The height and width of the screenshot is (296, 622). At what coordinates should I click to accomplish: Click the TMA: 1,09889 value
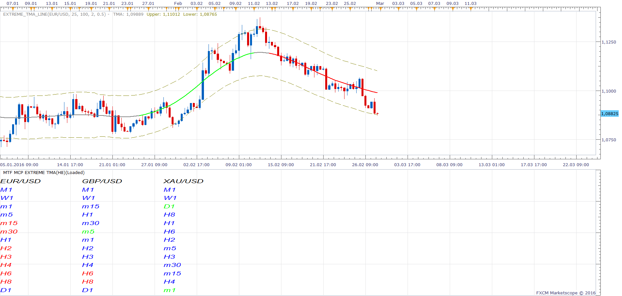[x=128, y=14]
